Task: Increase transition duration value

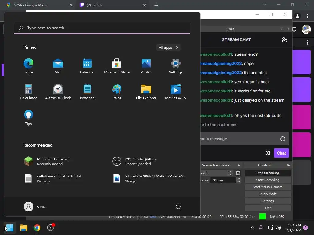Action: pos(239,178)
